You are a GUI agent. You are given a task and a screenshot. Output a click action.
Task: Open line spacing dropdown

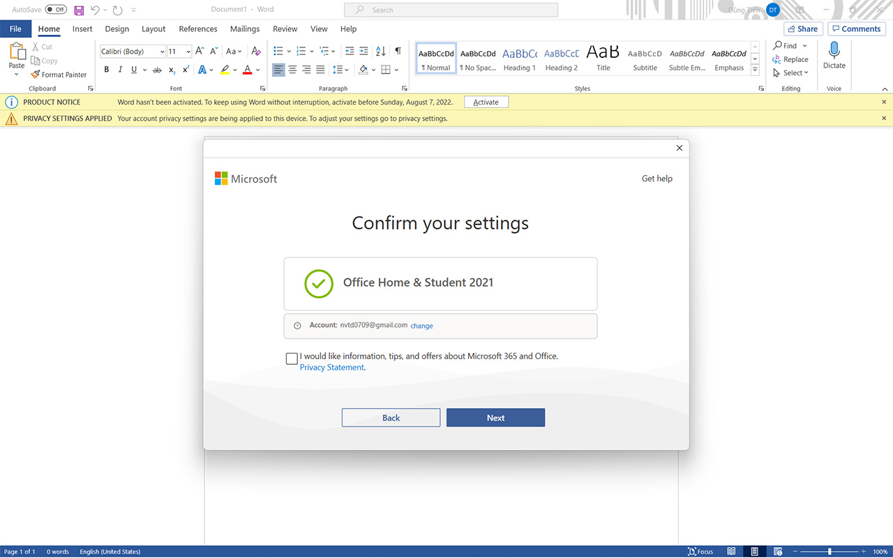340,70
